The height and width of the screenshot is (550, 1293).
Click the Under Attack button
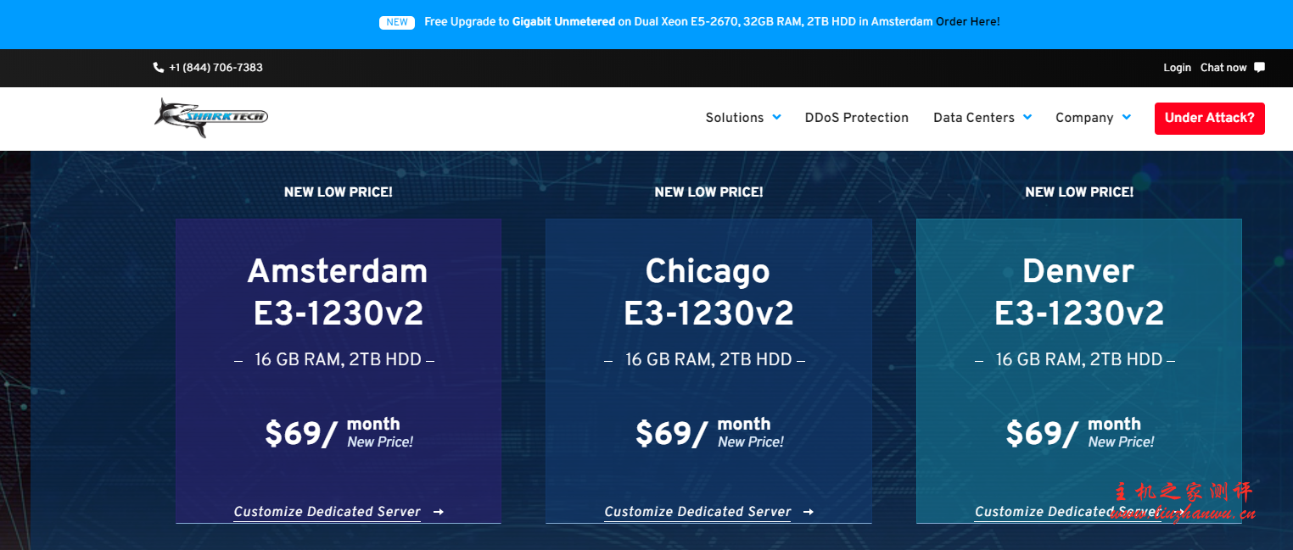[x=1209, y=119]
